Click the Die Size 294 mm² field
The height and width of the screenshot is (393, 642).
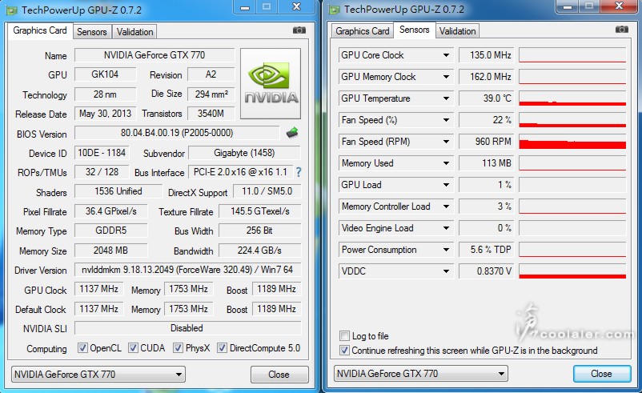point(211,94)
